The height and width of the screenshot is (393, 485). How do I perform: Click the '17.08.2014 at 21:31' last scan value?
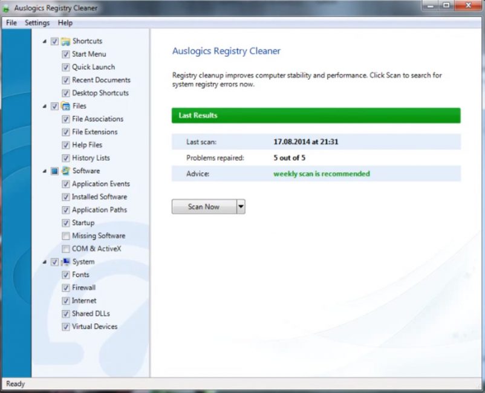[x=306, y=142]
